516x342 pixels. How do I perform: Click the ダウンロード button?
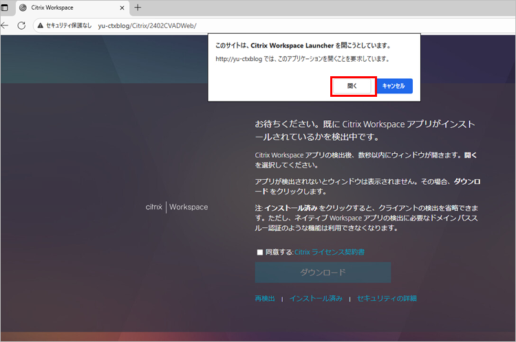pos(323,273)
